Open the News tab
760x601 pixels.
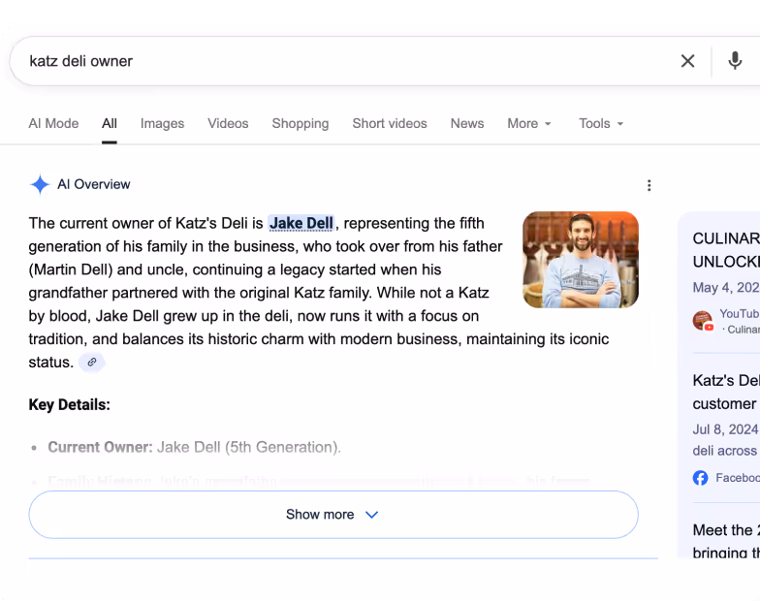[467, 124]
